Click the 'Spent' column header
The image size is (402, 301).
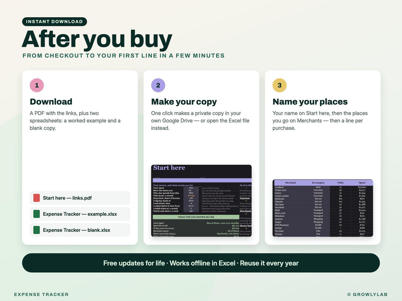coord(362,183)
